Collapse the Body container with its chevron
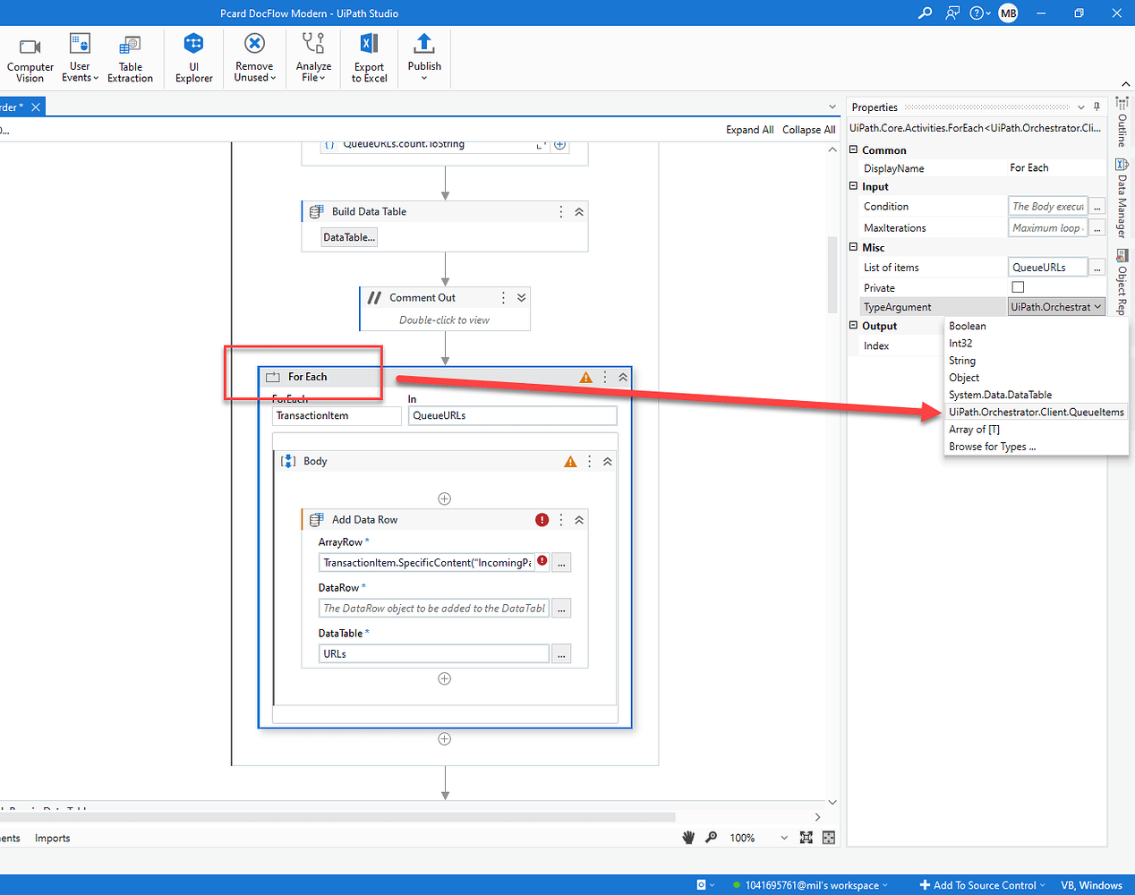1135x895 pixels. tap(608, 460)
